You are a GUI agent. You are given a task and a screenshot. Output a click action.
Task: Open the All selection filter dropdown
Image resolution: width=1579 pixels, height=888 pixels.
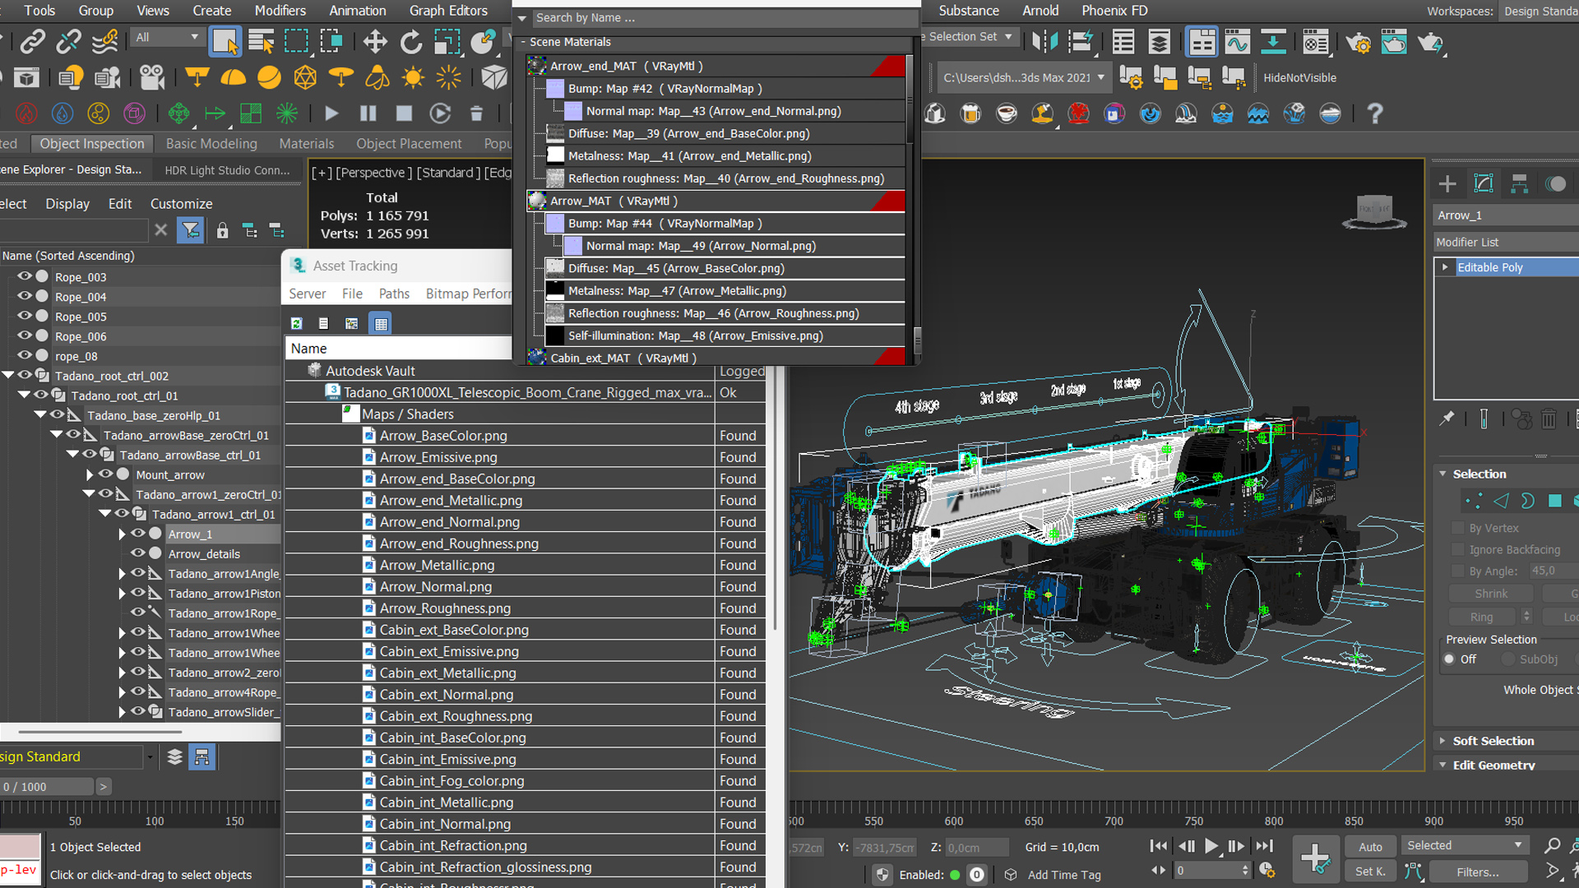coord(167,37)
